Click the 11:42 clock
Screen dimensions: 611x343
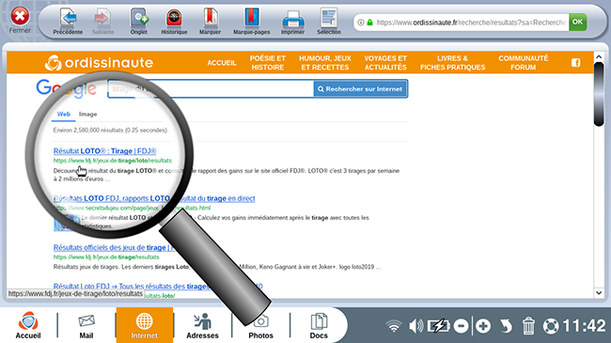coord(584,326)
